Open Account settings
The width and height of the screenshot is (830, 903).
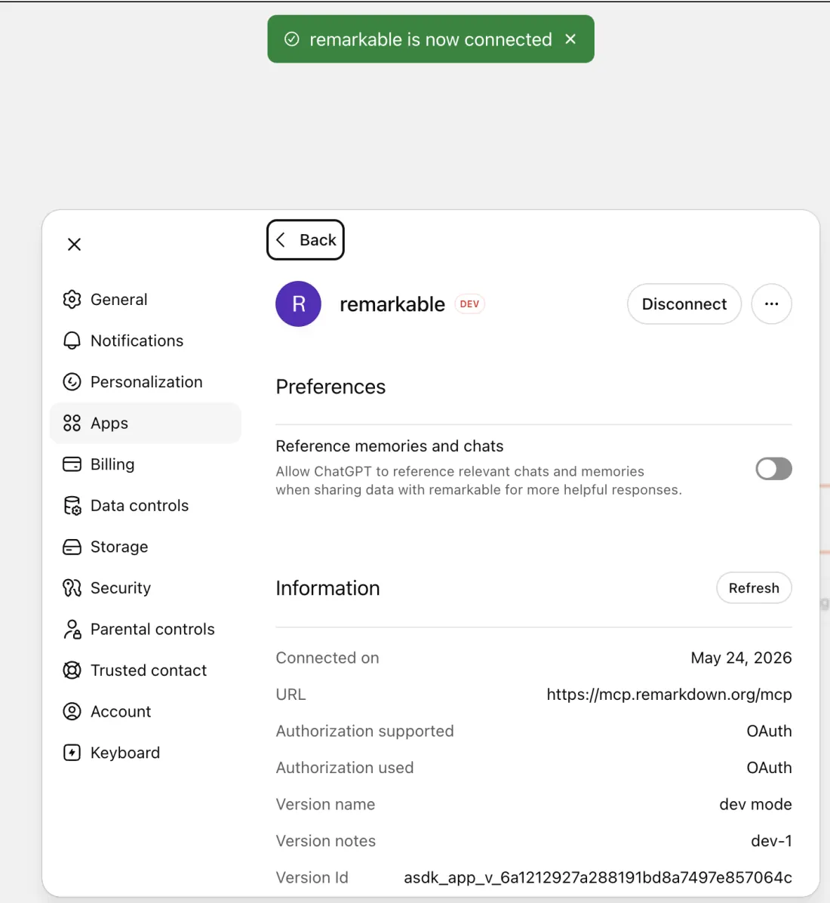click(145, 712)
